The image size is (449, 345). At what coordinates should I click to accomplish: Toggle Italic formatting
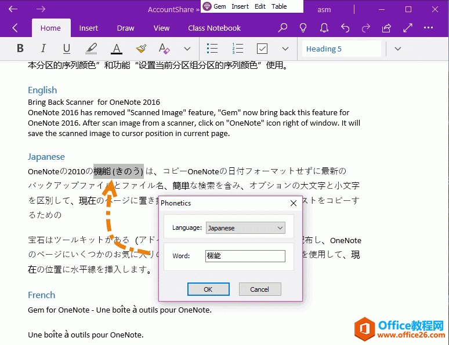43,49
